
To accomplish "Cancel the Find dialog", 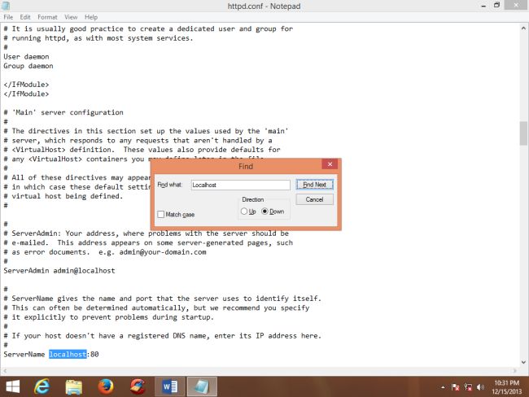I will click(x=314, y=199).
